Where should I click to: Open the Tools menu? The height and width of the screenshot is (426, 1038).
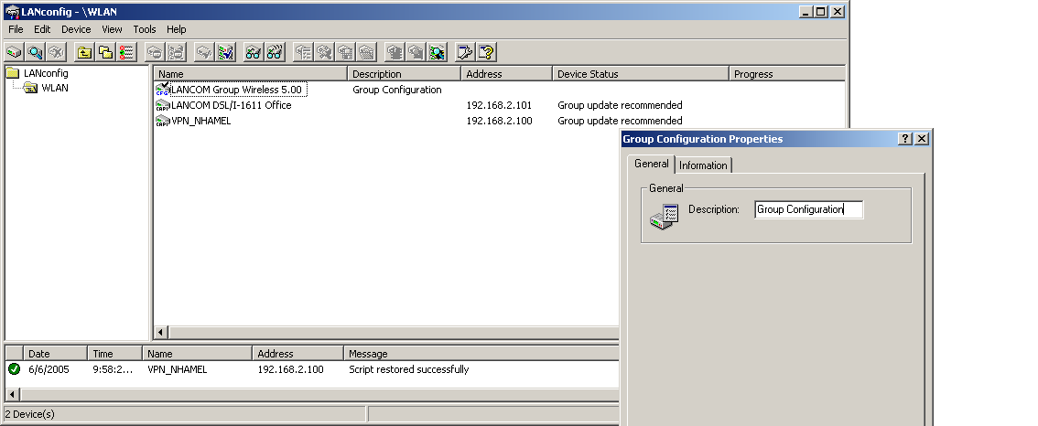coord(144,29)
